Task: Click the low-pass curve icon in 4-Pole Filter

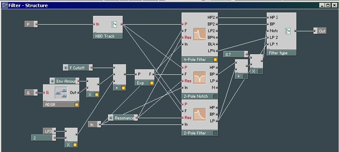Action: pos(200,34)
